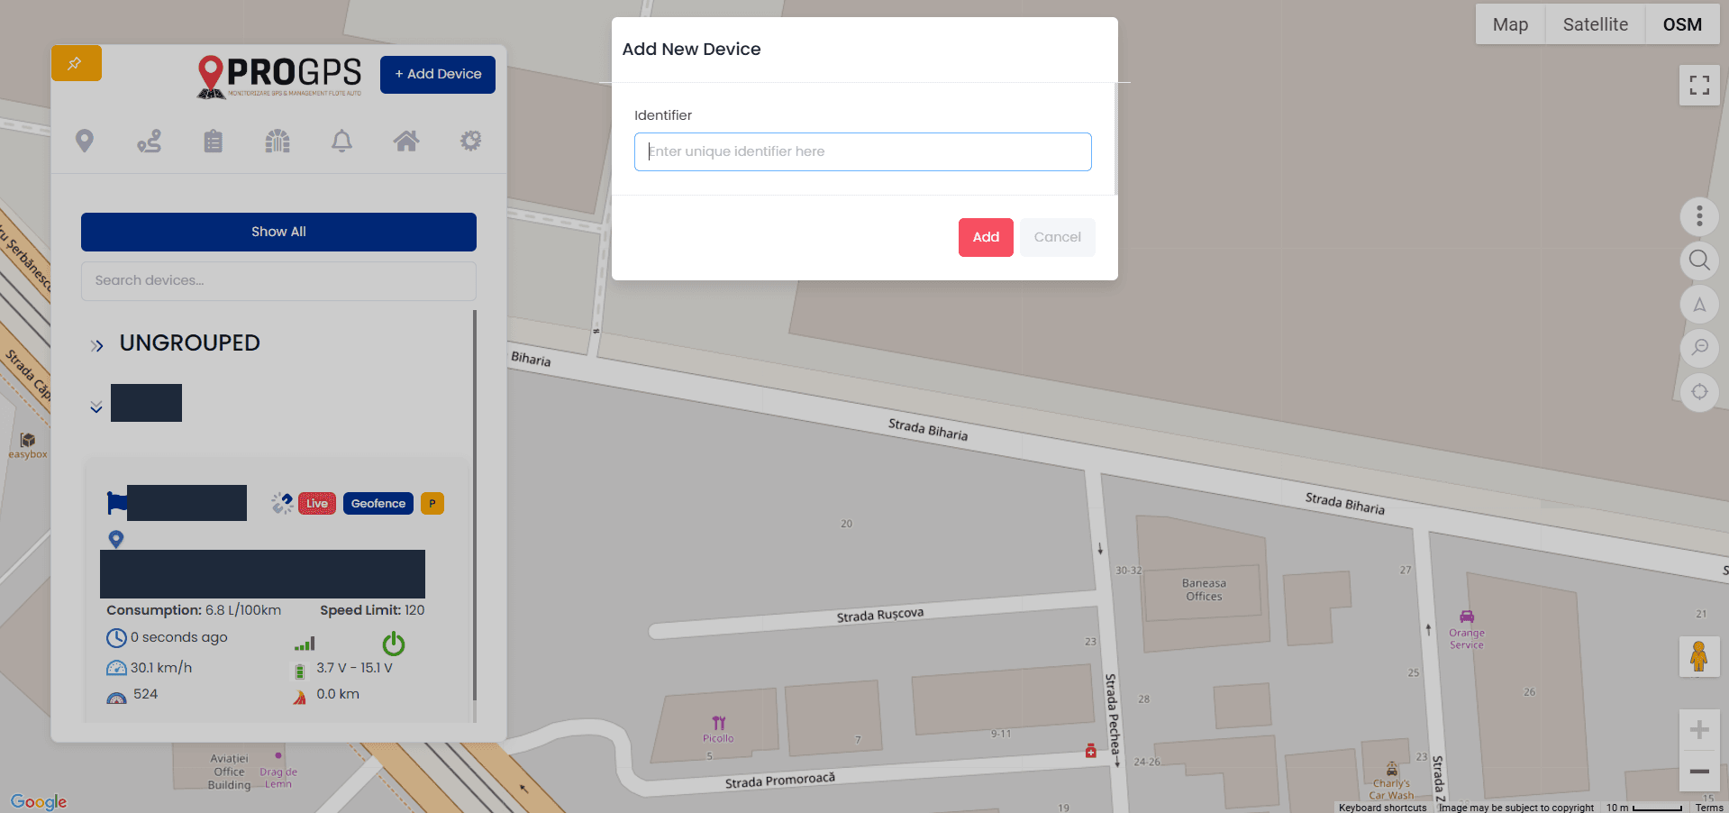Open the geofence globe grid icon
Viewport: 1729px width, 813px height.
tap(278, 141)
